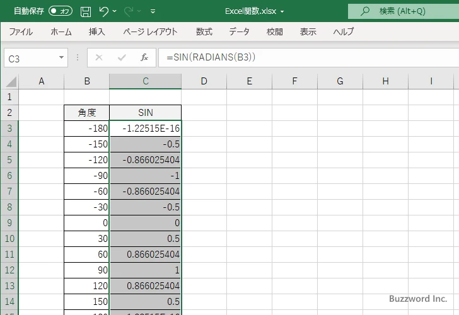Open the ホーム ribbon tab
459x315 pixels.
click(x=61, y=31)
